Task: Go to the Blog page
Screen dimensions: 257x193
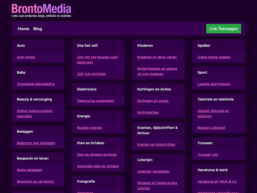Action: click(38, 29)
